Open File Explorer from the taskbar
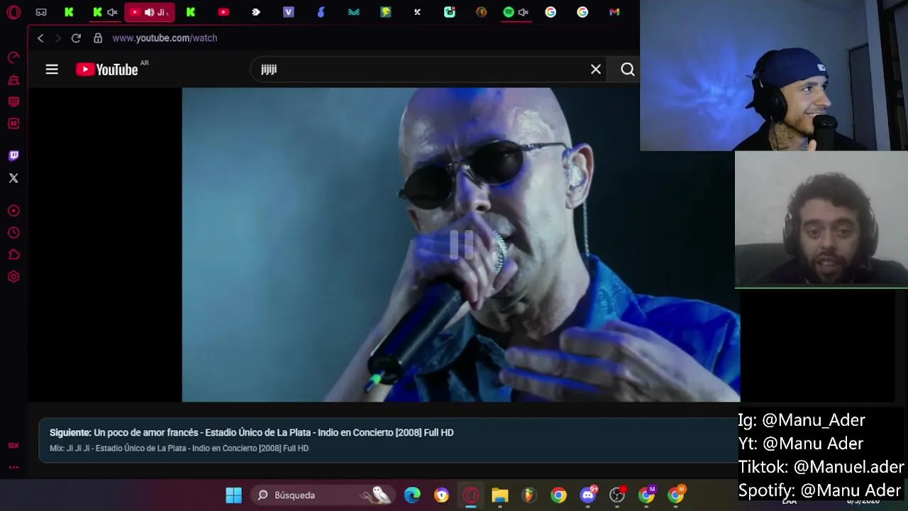 coord(500,495)
